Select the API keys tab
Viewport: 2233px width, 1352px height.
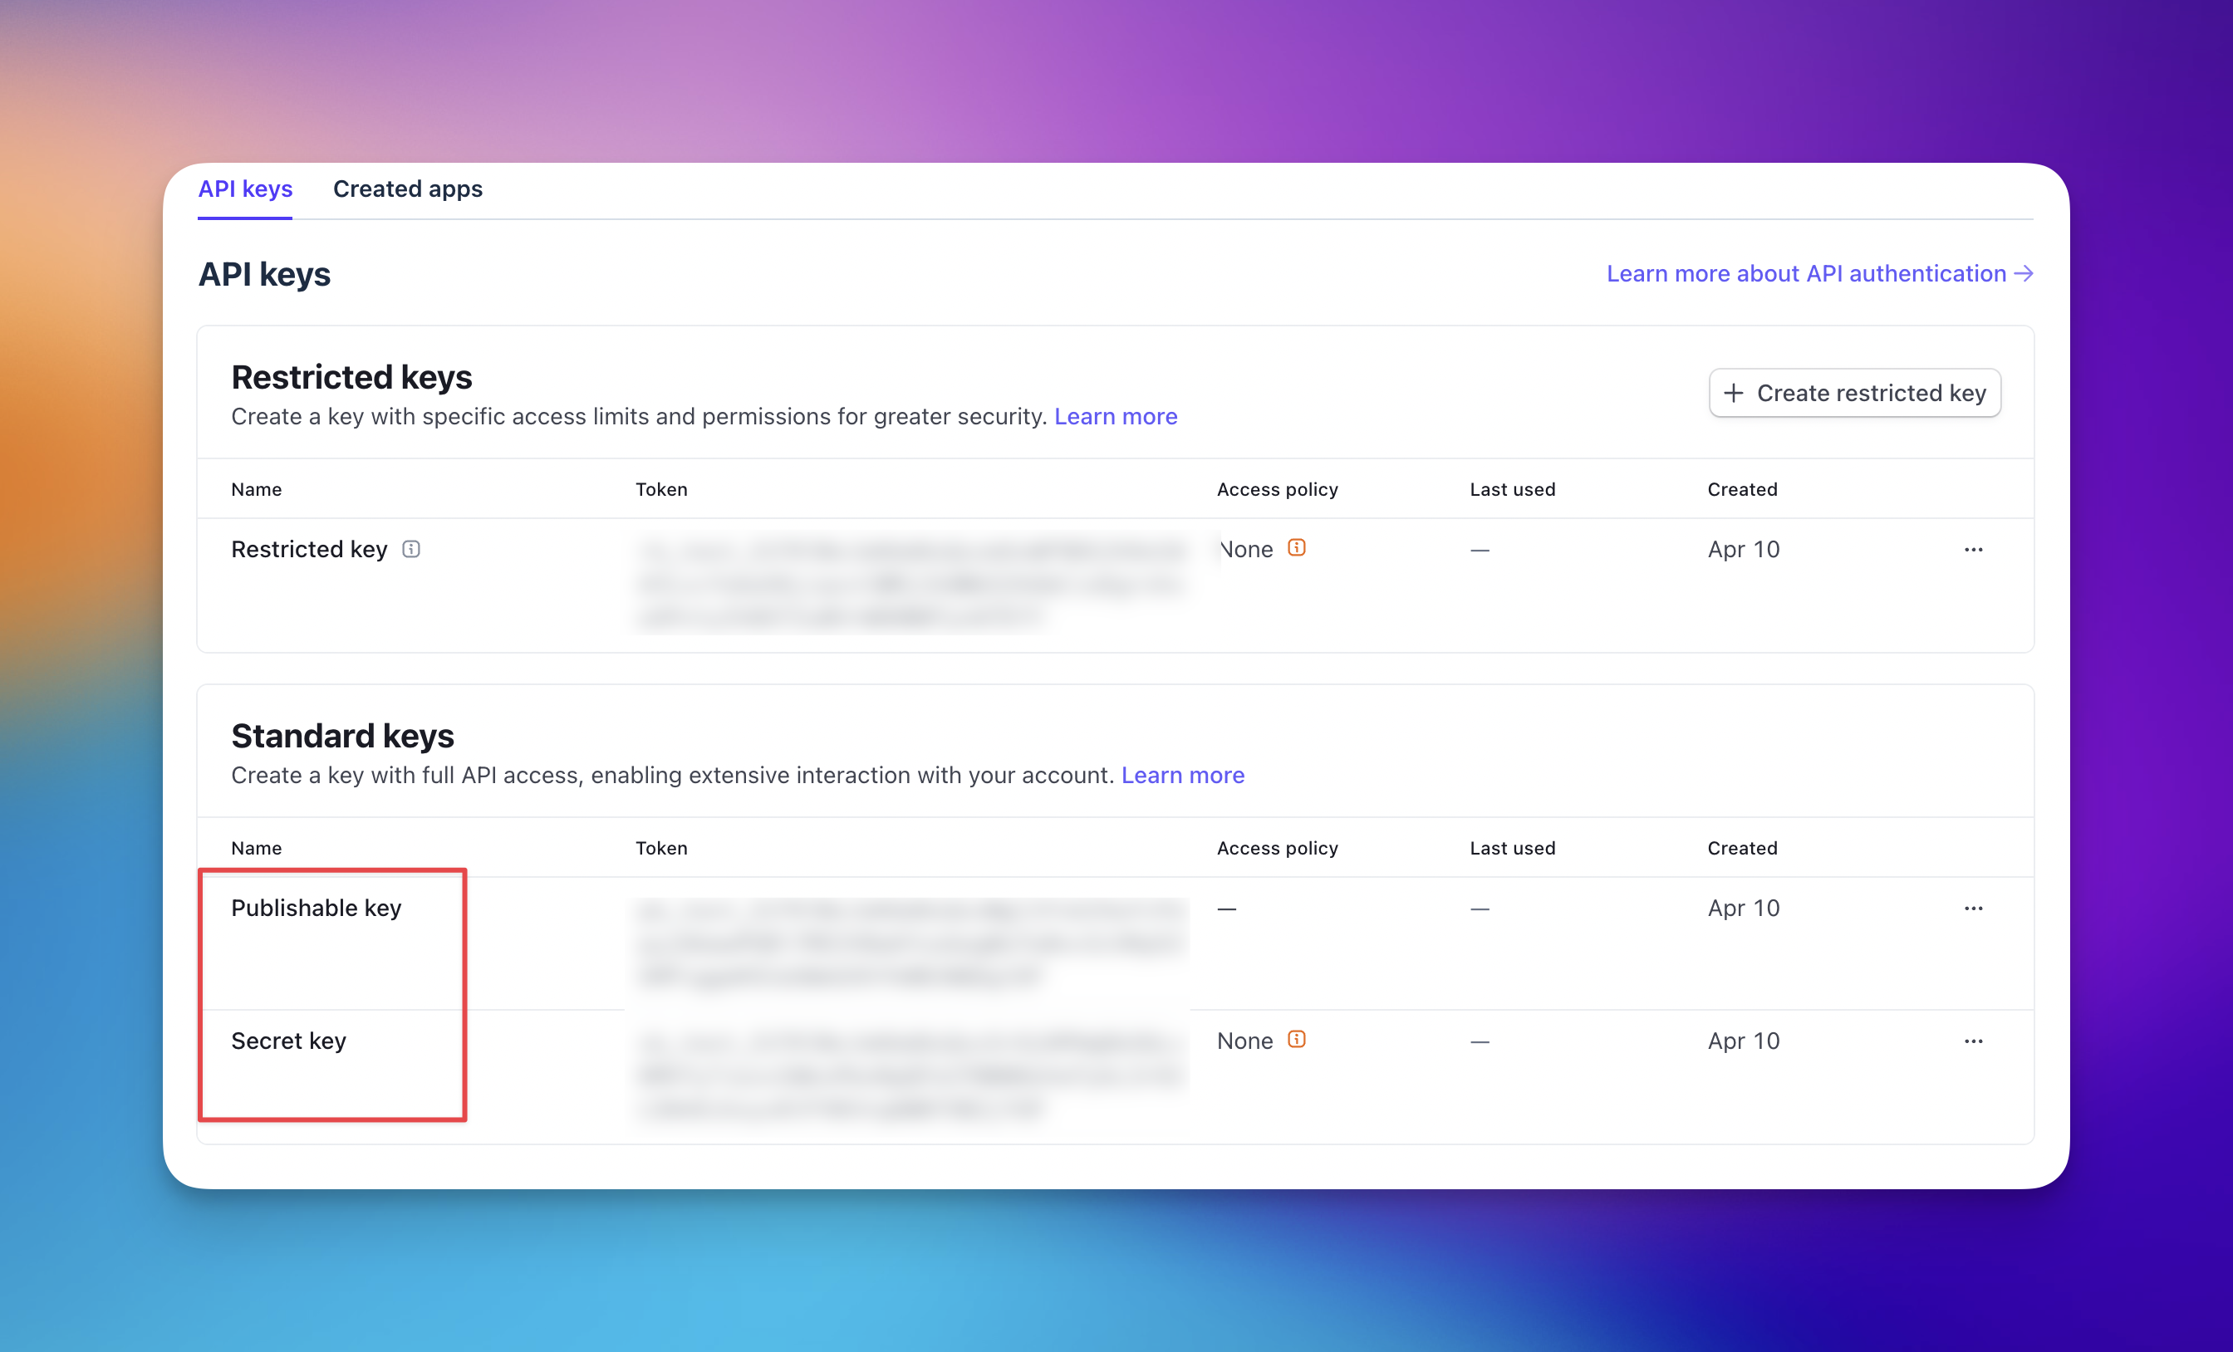(x=246, y=189)
